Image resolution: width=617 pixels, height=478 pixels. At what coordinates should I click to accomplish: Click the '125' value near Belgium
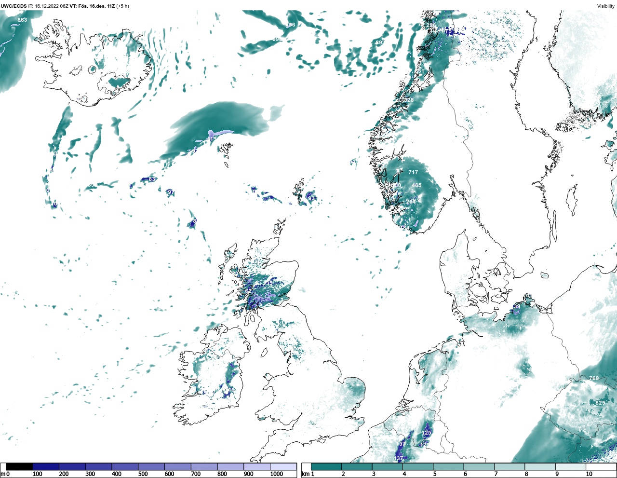[426, 433]
